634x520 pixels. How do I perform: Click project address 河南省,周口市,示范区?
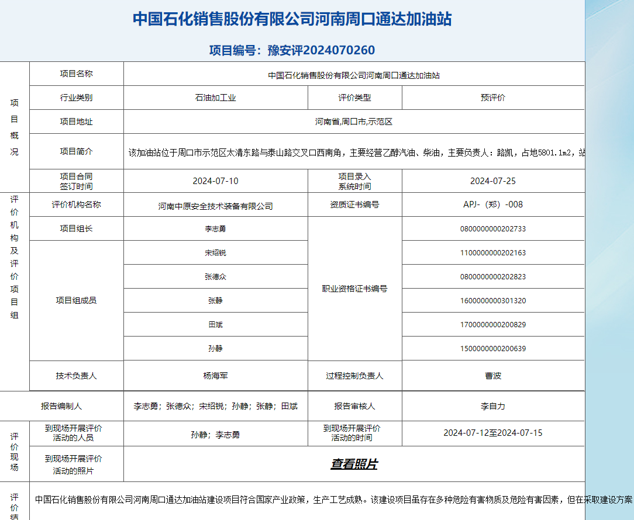click(x=354, y=122)
